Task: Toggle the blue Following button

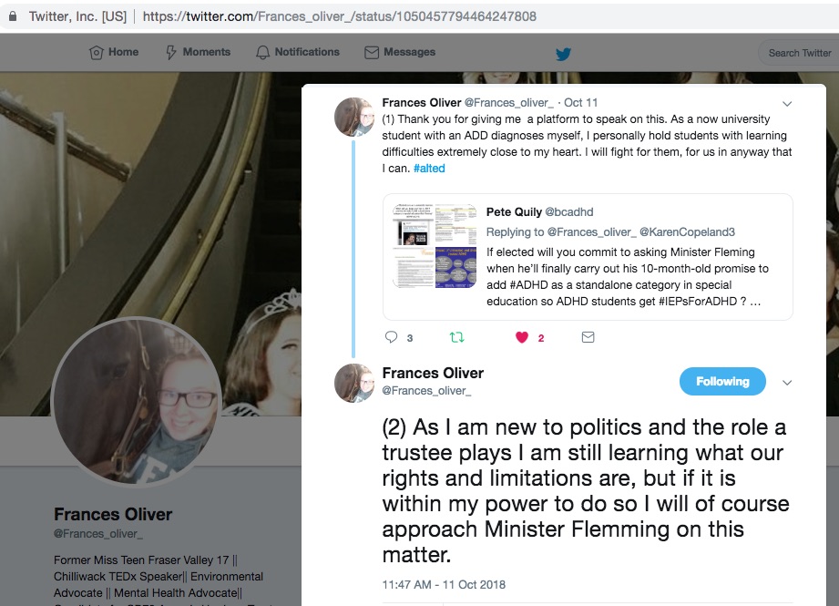Action: tap(722, 381)
